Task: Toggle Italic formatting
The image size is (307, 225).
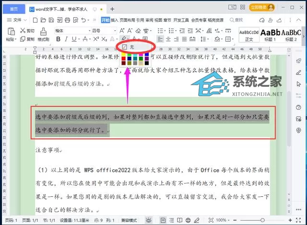Action: click(x=66, y=39)
